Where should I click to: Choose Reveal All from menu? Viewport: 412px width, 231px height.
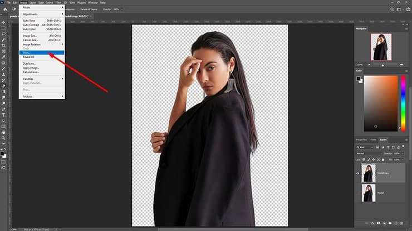42,57
